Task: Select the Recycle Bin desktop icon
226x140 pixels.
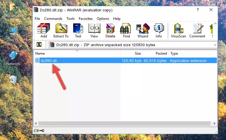Action: (14, 82)
